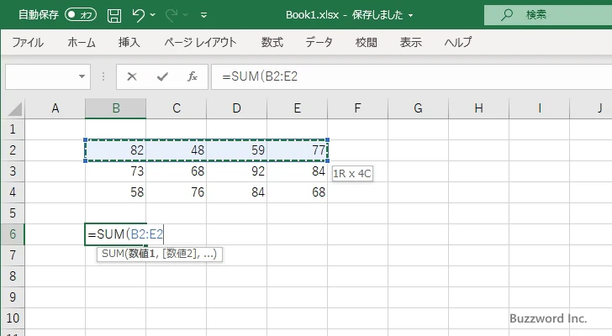The width and height of the screenshot is (612, 336).
Task: Open the ファイル tab
Action: point(28,42)
